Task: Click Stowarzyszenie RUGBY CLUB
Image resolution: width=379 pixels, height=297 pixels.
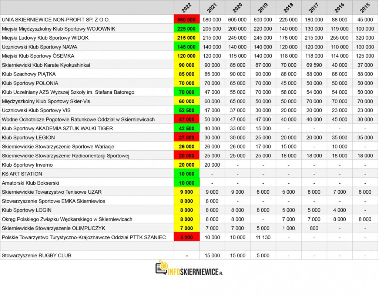Action: tap(37, 256)
